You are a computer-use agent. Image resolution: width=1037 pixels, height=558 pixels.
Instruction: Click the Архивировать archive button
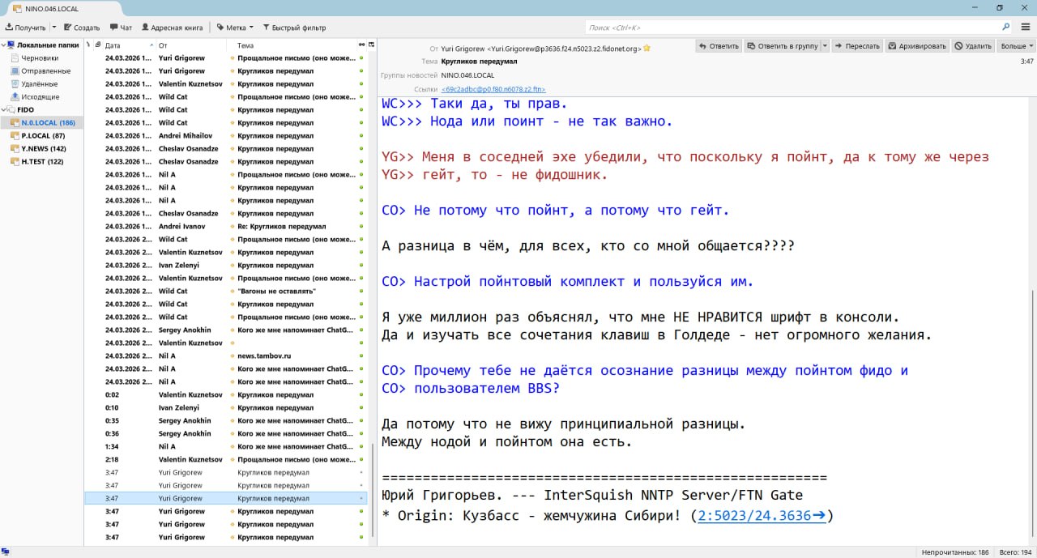916,46
